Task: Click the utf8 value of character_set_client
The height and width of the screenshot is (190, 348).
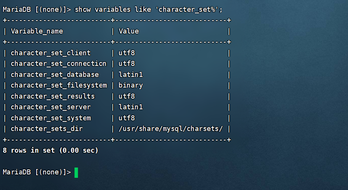Action: tap(127, 53)
